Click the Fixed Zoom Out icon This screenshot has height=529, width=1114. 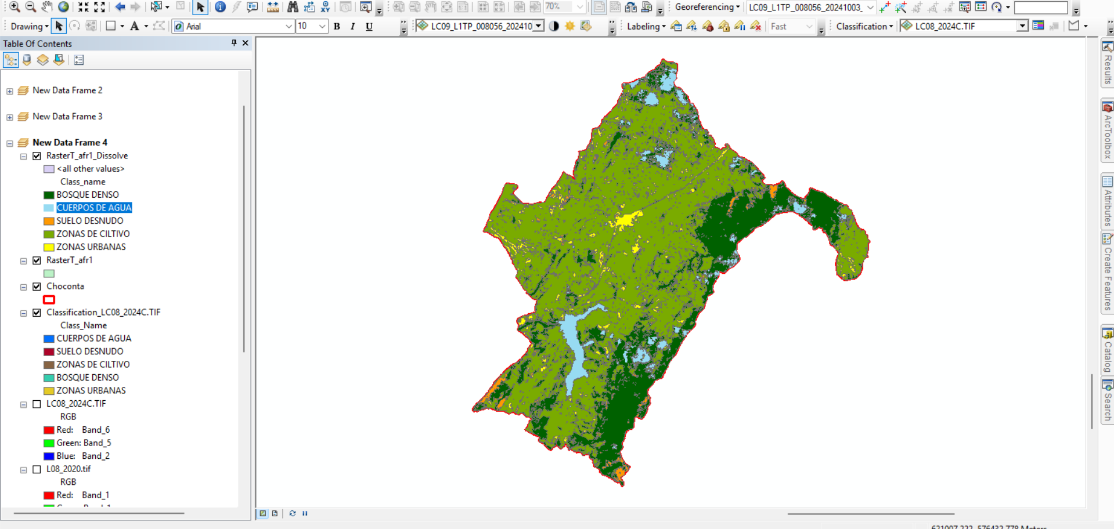pos(100,7)
